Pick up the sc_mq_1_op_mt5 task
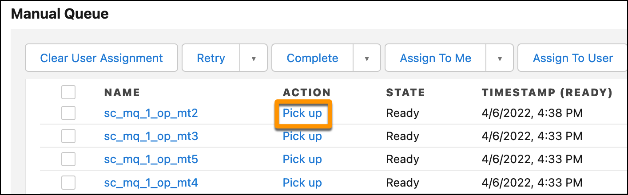This screenshot has width=628, height=195. click(x=302, y=159)
